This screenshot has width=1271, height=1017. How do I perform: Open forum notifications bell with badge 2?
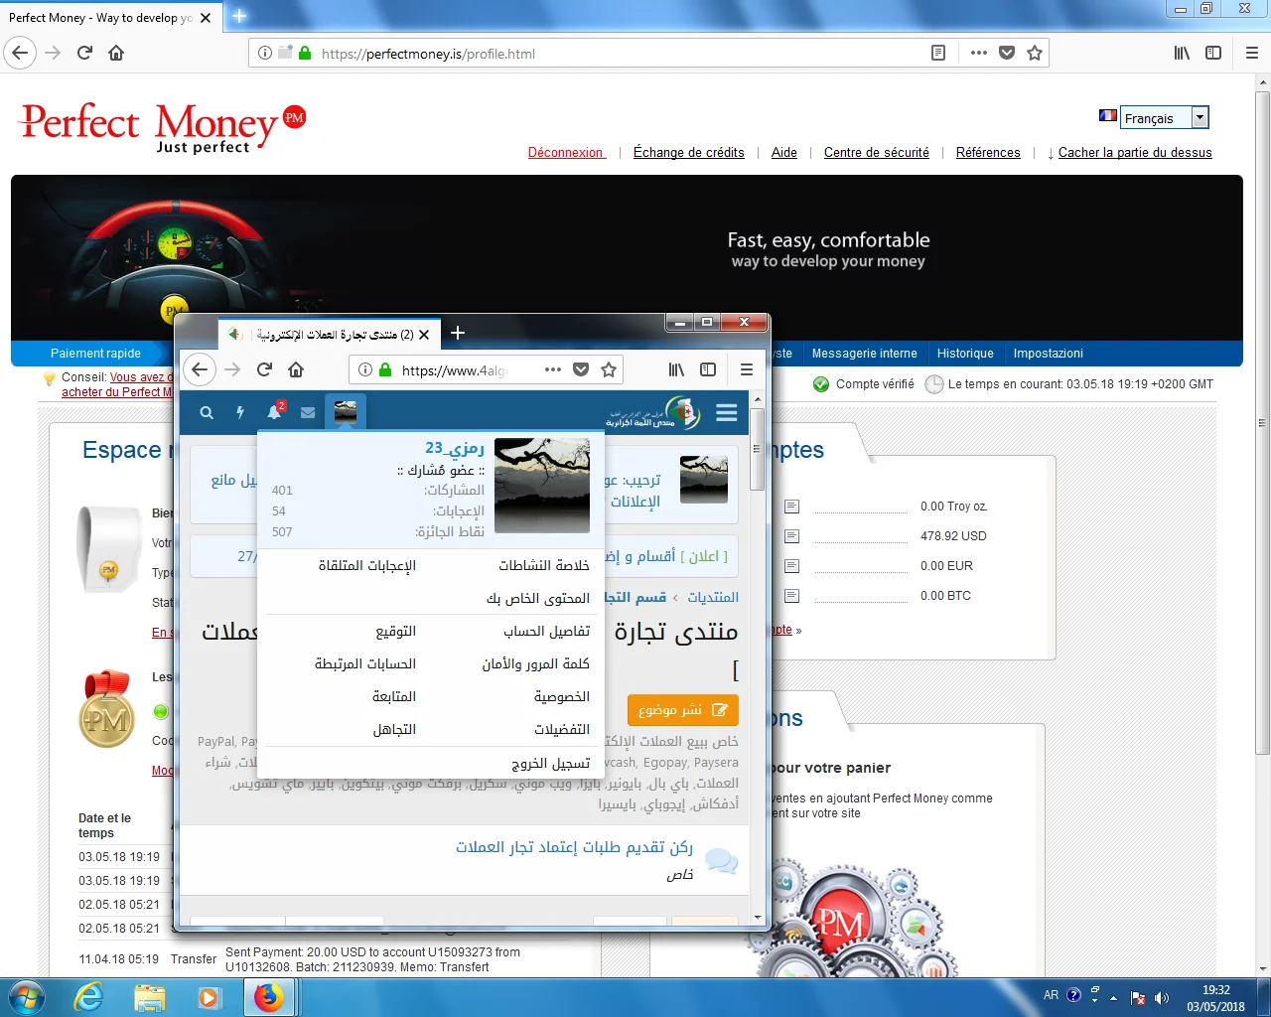[x=275, y=412]
